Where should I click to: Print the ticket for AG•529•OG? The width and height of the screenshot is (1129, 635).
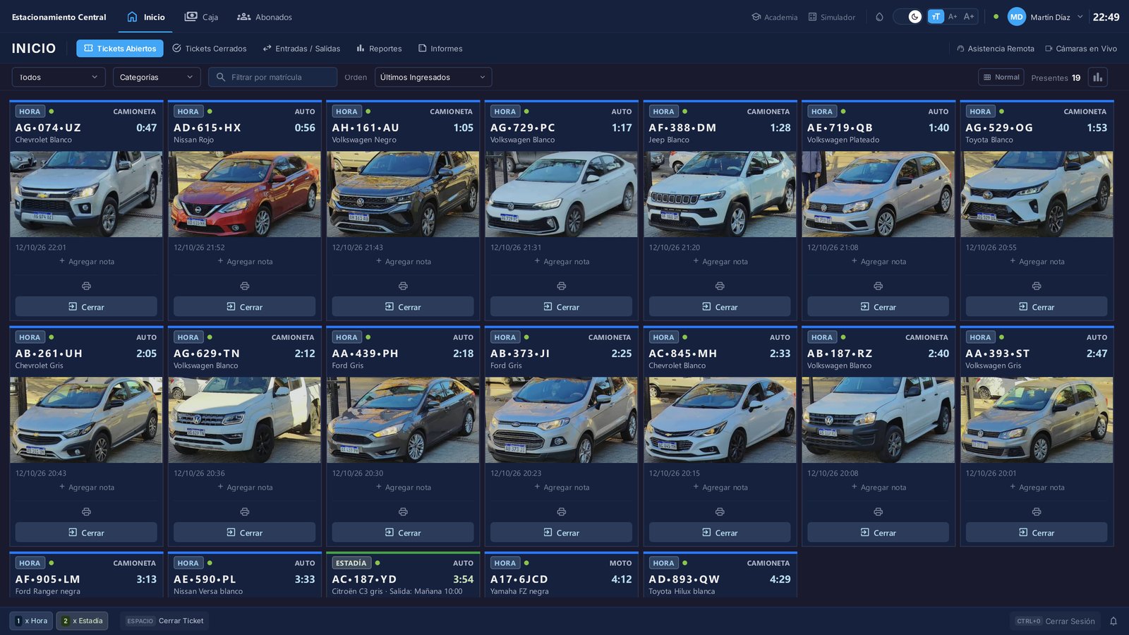1037,286
